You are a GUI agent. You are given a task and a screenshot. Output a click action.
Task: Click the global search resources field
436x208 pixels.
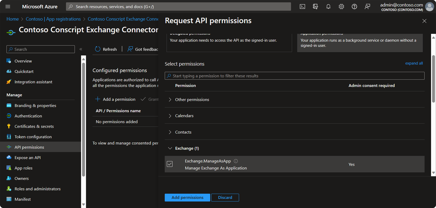tap(179, 7)
